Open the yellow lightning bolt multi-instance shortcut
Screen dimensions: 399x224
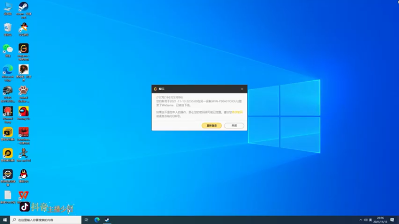pos(8,134)
